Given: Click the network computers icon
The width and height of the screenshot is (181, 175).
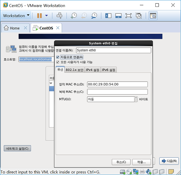Looking at the screenshot, I should [x=11, y=49].
